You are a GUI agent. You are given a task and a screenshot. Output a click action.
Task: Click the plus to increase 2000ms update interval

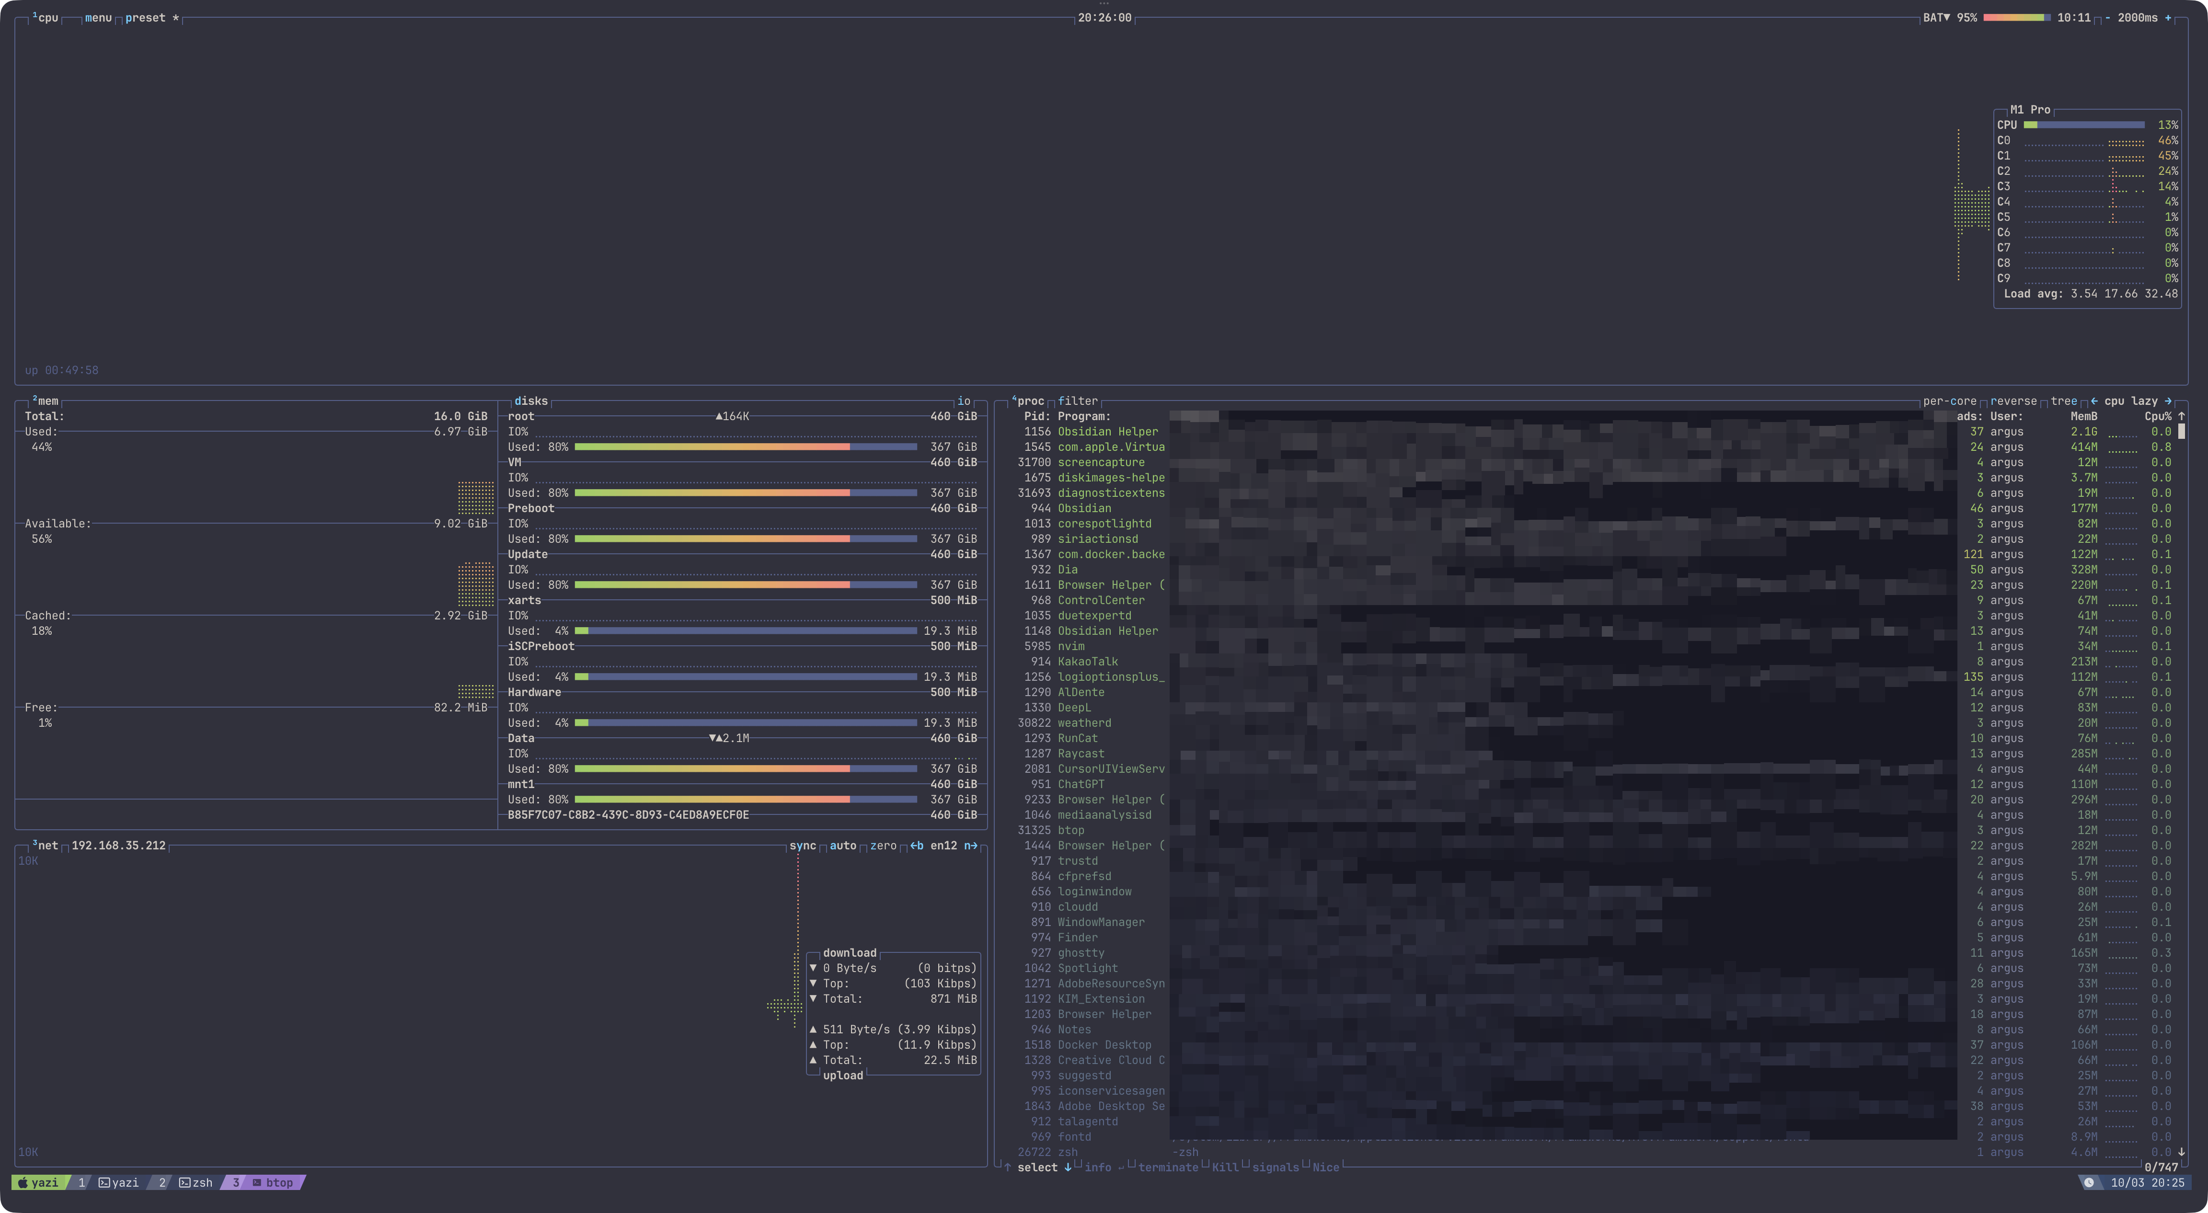click(2168, 18)
